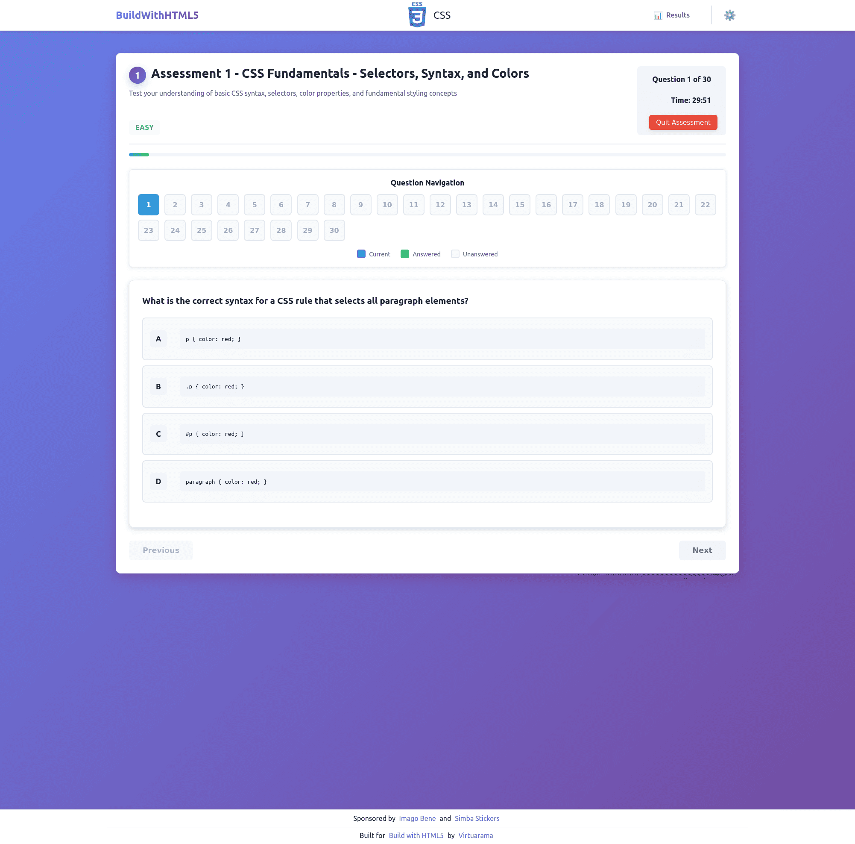Screen dimensions: 855x844
Task: Select answer option B with .p selector
Action: pyautogui.click(x=427, y=386)
